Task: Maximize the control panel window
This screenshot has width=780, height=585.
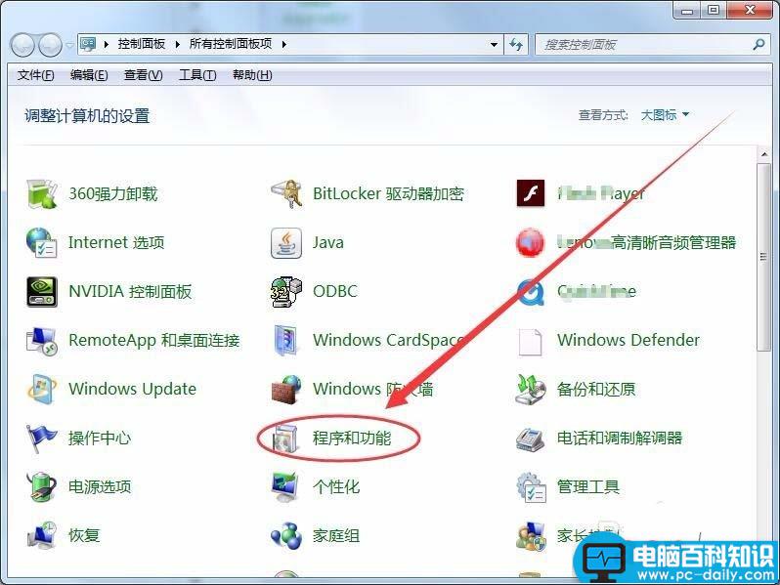Action: pyautogui.click(x=714, y=10)
